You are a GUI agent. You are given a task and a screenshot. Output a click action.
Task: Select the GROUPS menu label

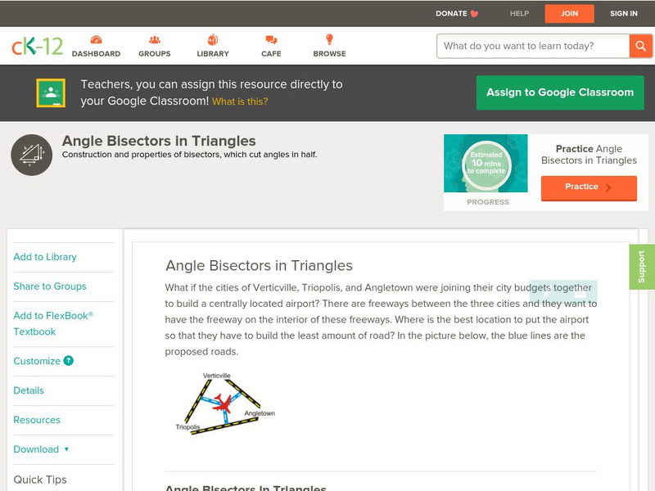click(x=155, y=54)
